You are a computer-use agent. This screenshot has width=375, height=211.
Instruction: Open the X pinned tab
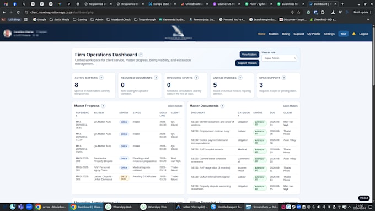[24, 4]
